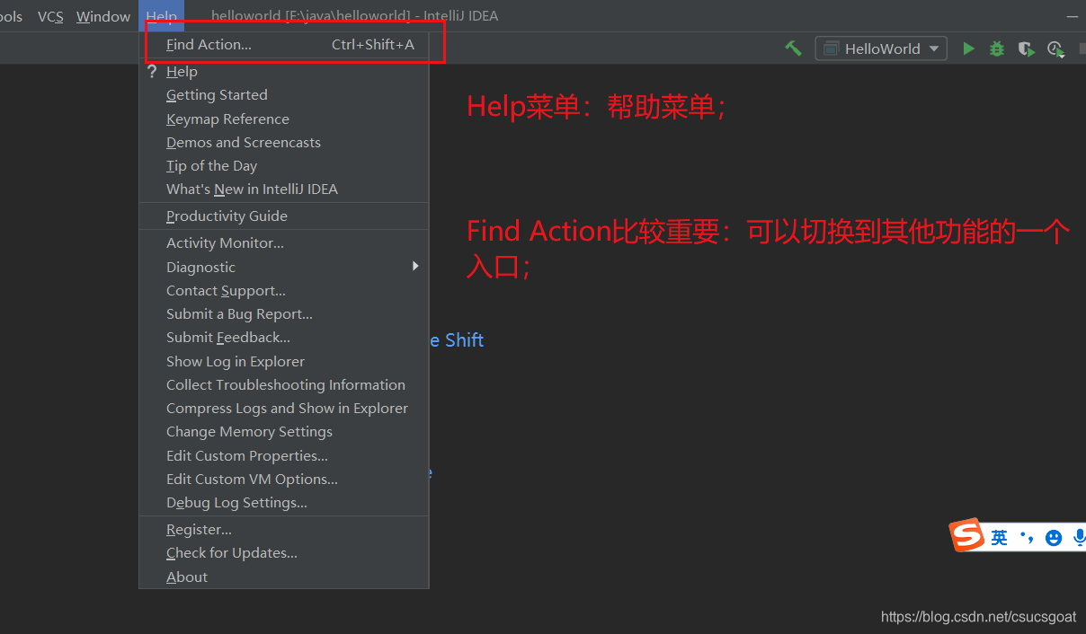Choose Submit Feedback...
Image resolution: width=1086 pixels, height=634 pixels.
pyautogui.click(x=284, y=338)
